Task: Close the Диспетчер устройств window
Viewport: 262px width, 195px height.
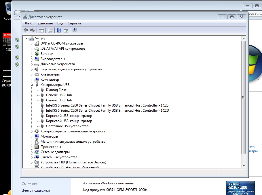Action: click(241, 17)
